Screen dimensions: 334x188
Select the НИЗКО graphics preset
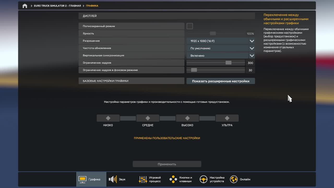(x=108, y=118)
